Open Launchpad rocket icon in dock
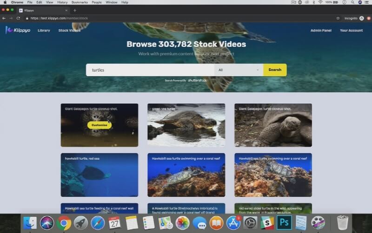372x233 pixels. click(x=80, y=223)
